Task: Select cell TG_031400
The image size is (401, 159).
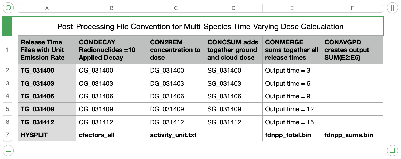Action: pos(47,70)
